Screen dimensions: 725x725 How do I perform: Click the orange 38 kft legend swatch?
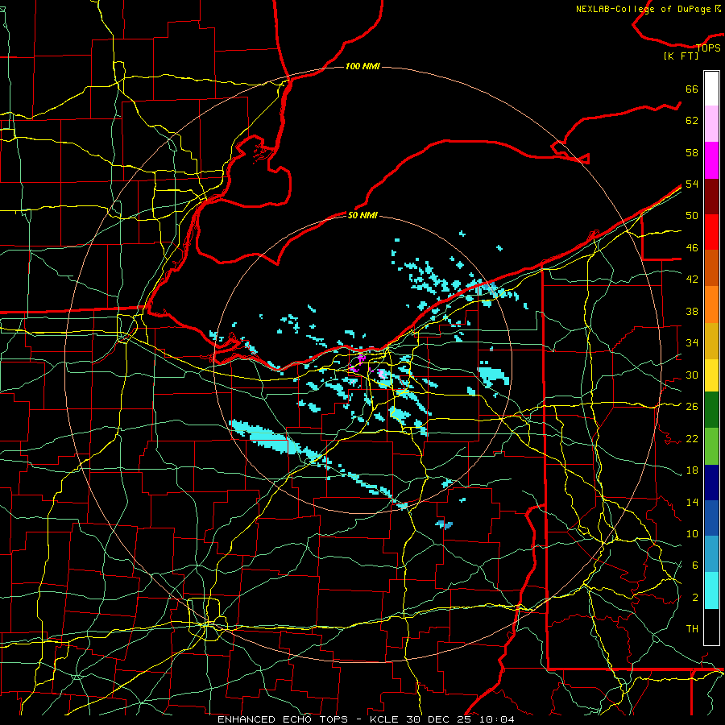click(x=711, y=304)
